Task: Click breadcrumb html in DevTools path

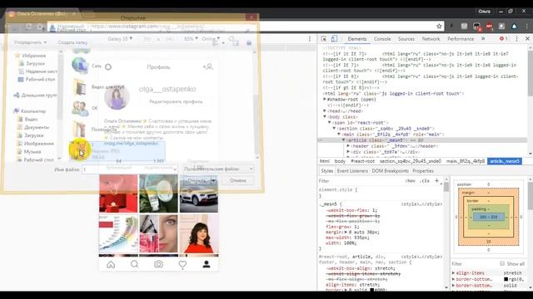Action: 324,161
